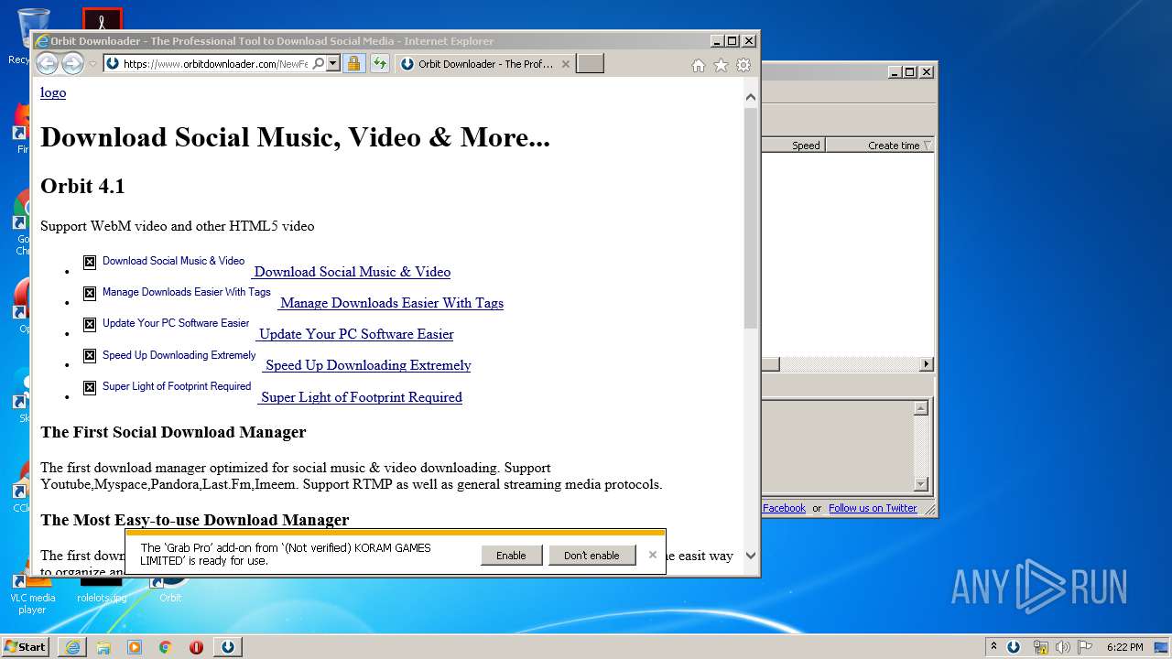Image resolution: width=1172 pixels, height=659 pixels.
Task: Maximize the Orbit Downloader background window
Action: click(x=909, y=71)
